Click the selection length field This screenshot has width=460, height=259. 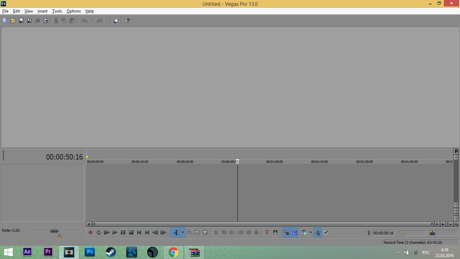pyautogui.click(x=447, y=233)
